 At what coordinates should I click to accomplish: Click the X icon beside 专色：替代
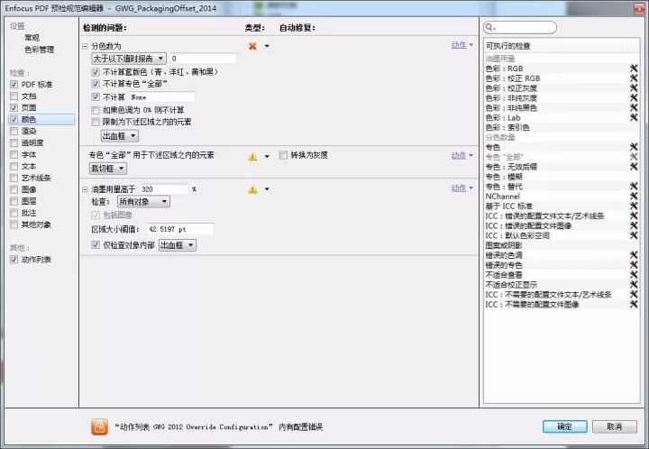[x=634, y=187]
